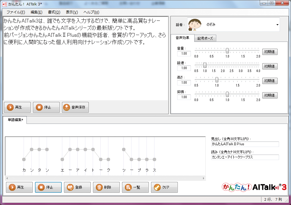This screenshot has height=205, width=291.
Task: Click the accent point above エ
Action: [x=62, y=159]
